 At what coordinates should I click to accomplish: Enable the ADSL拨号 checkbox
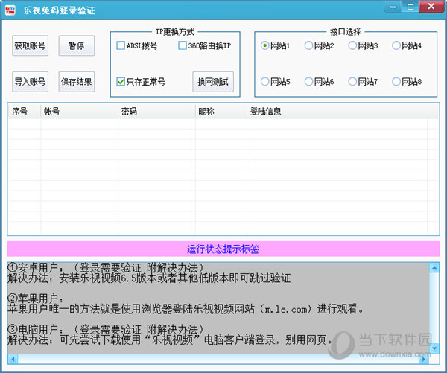pyautogui.click(x=121, y=46)
